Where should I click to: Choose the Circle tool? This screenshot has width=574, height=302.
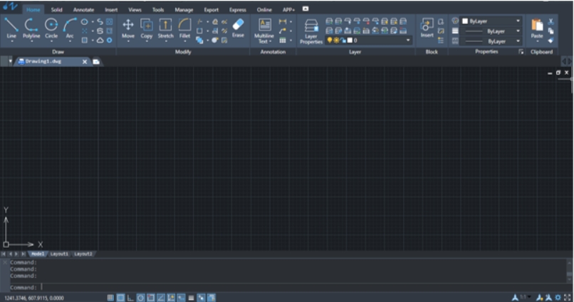tap(51, 28)
